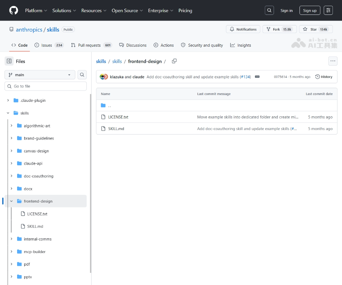Open the GitHub home logo
342x285 pixels.
click(x=14, y=11)
